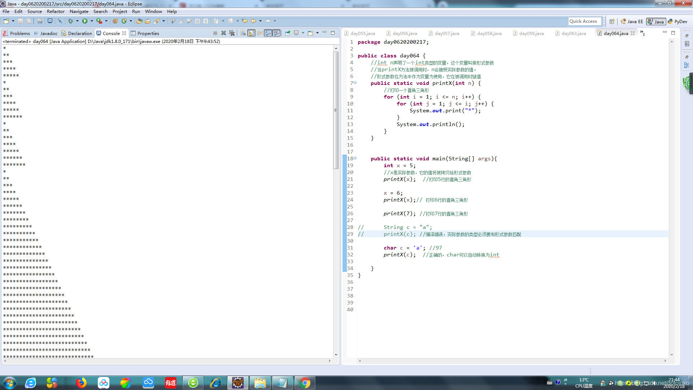
Task: Close the day064.java editor tab
Action: [x=633, y=33]
